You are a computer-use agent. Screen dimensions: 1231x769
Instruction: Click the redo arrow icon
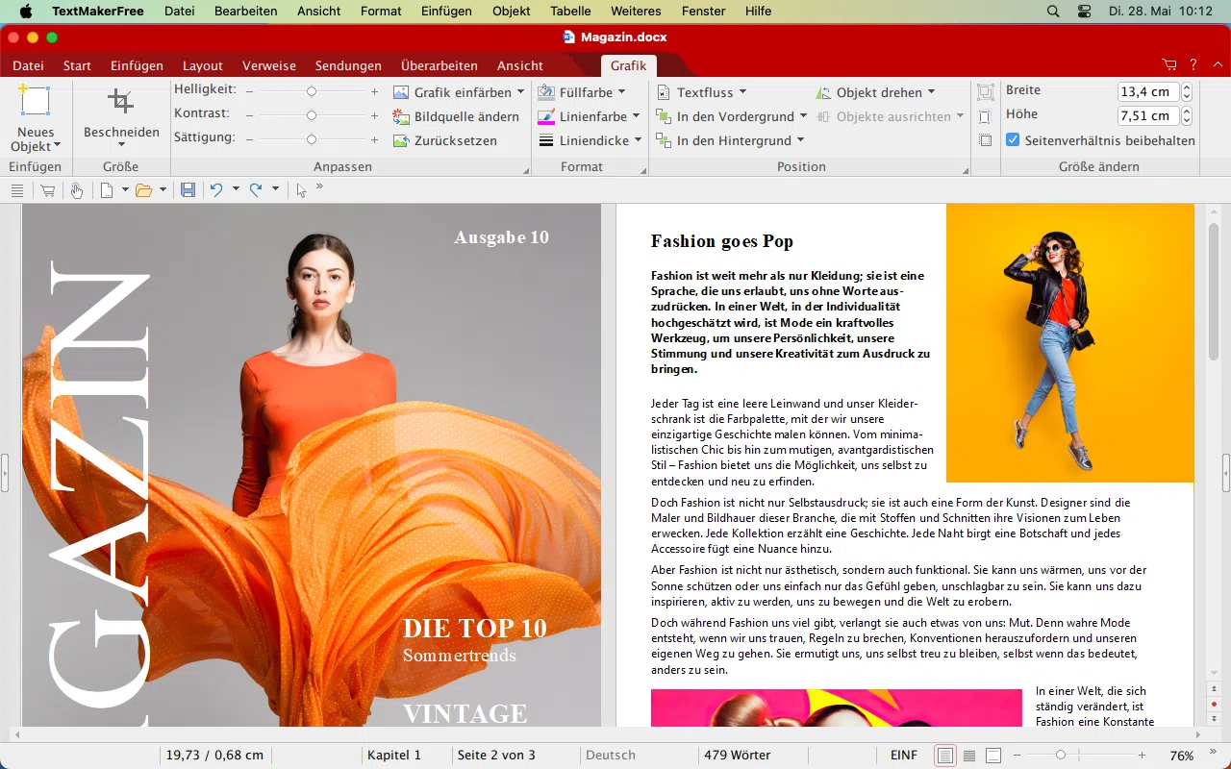(256, 190)
